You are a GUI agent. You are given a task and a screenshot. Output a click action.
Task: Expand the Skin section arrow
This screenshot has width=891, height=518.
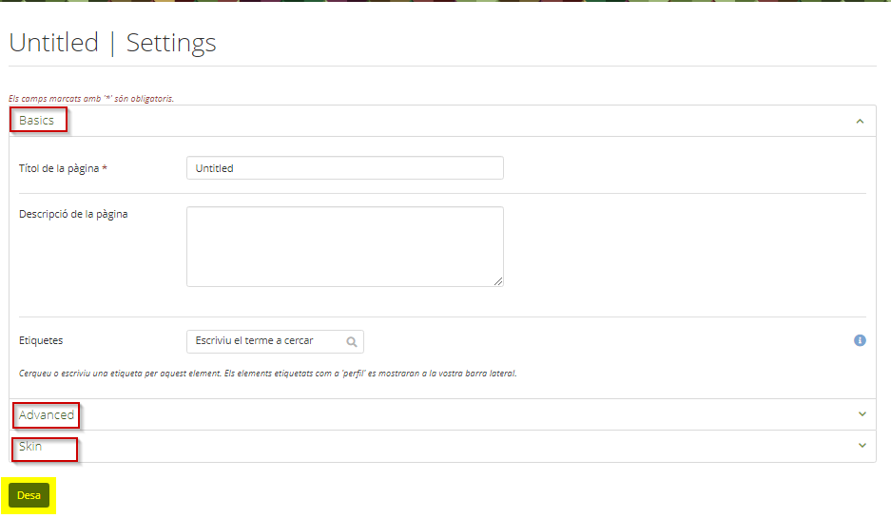862,446
